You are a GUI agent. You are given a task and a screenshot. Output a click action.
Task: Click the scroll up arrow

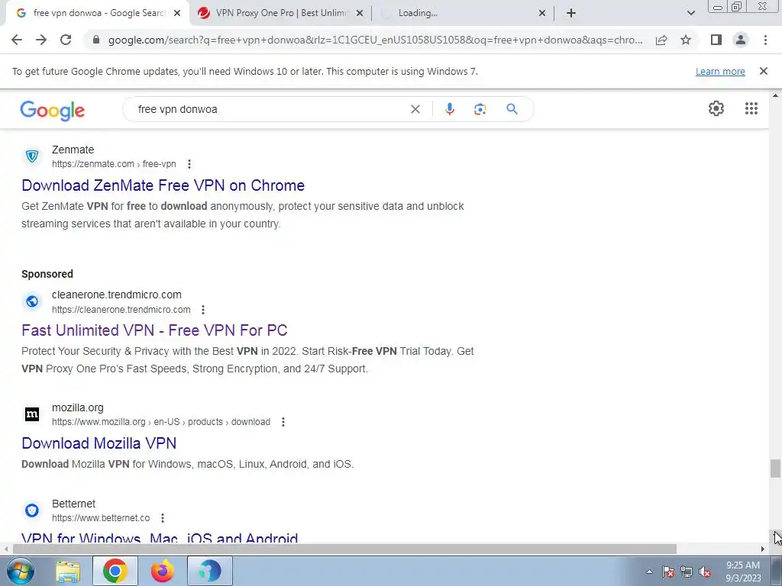(x=775, y=95)
